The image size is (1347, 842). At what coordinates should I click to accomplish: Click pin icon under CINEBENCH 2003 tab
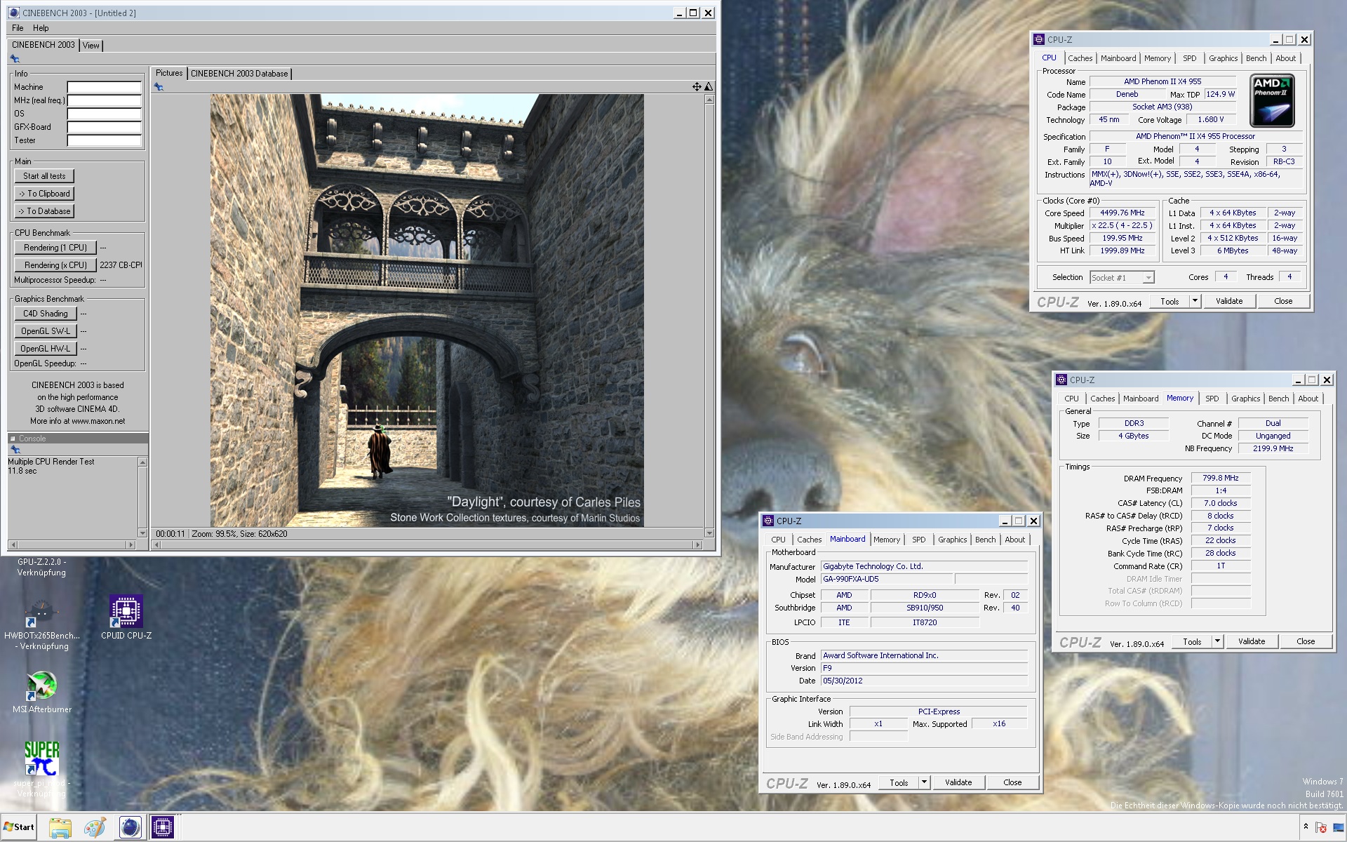point(15,59)
